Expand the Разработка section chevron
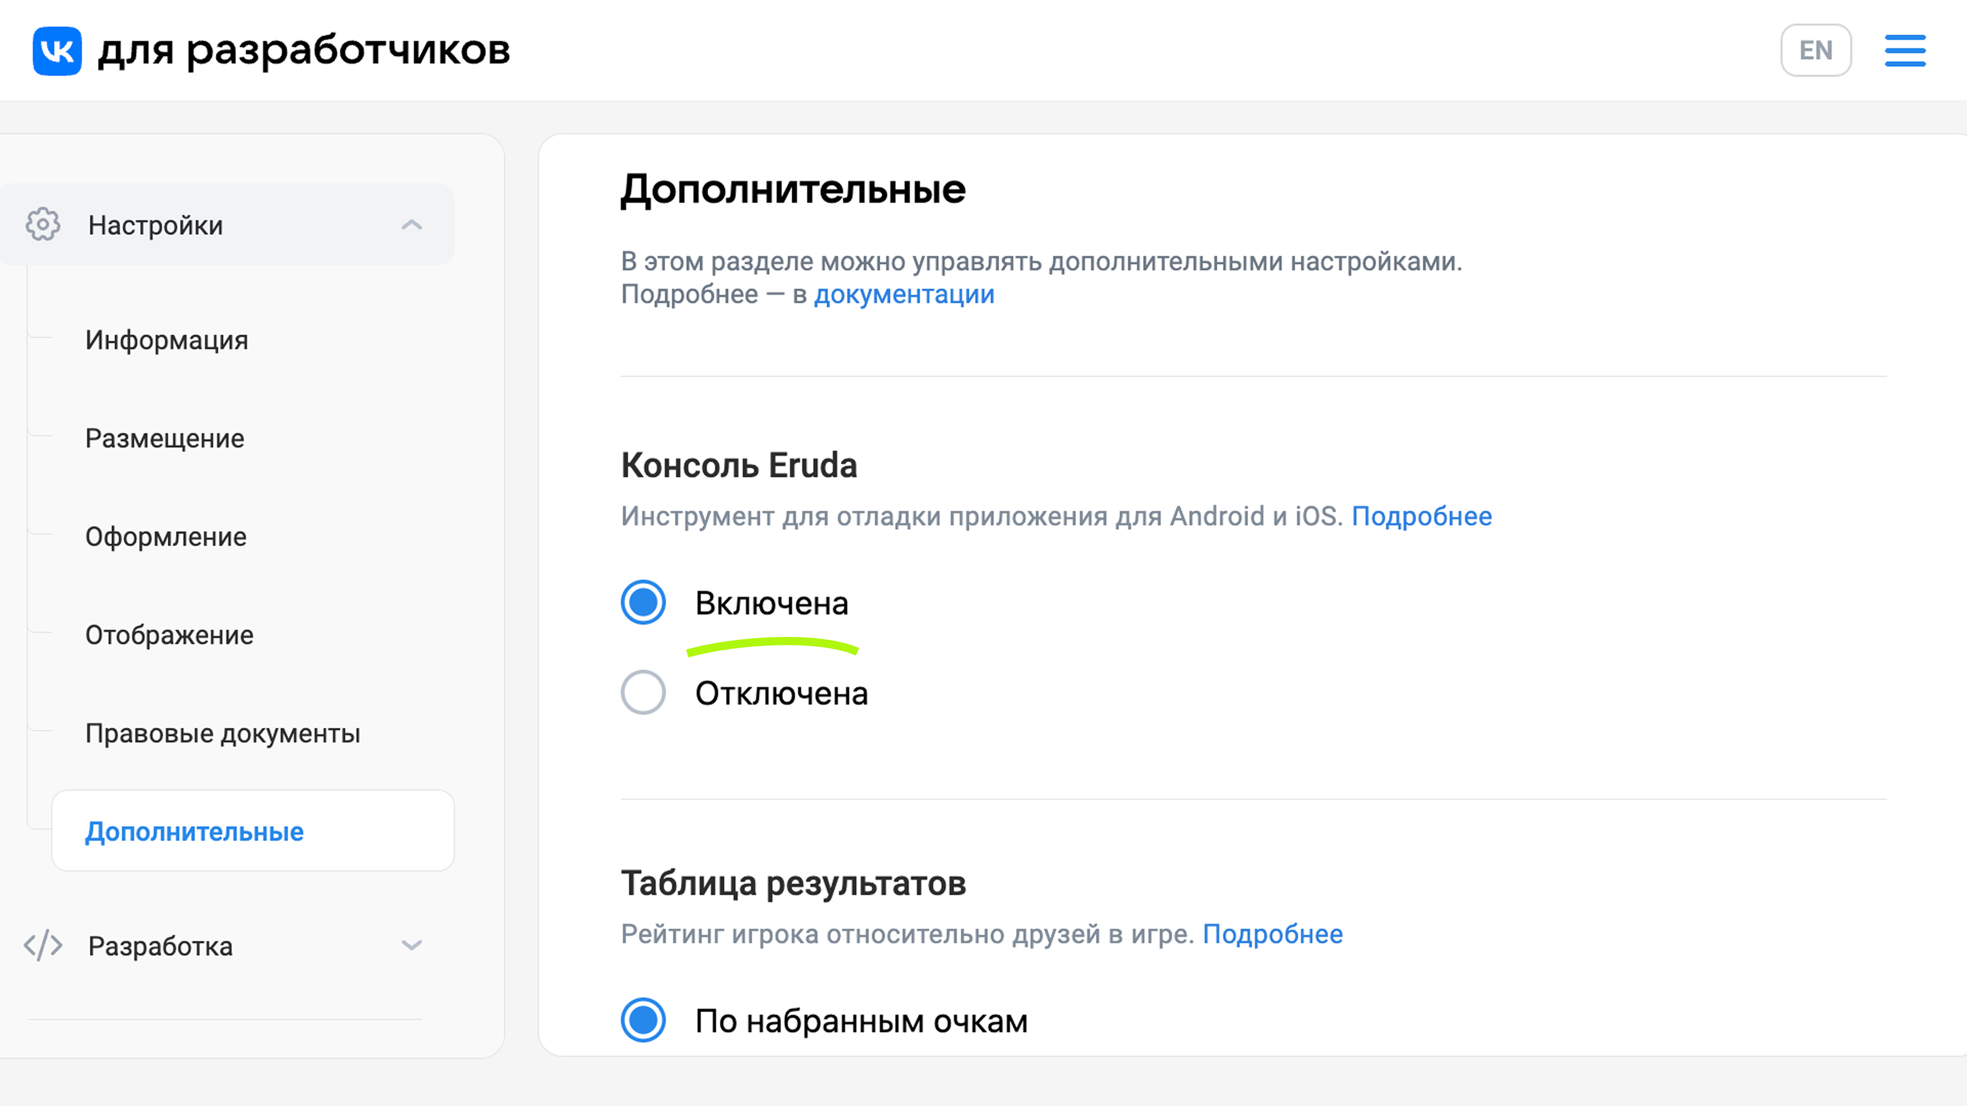Screen dimensions: 1967x1106 click(x=411, y=945)
